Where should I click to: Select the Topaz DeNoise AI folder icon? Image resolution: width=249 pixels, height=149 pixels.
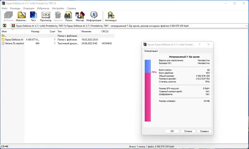pyautogui.click(x=3, y=40)
